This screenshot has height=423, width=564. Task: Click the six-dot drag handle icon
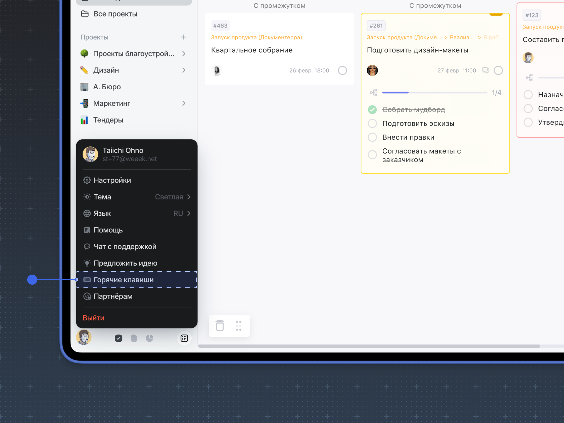tap(239, 326)
